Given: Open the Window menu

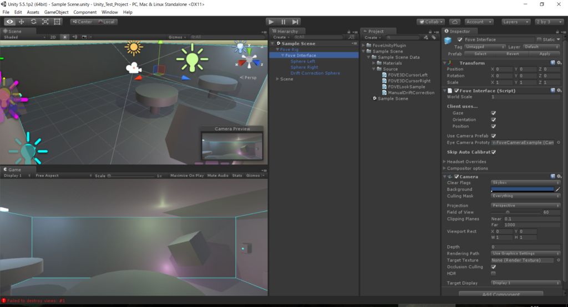Looking at the screenshot, I should [109, 12].
